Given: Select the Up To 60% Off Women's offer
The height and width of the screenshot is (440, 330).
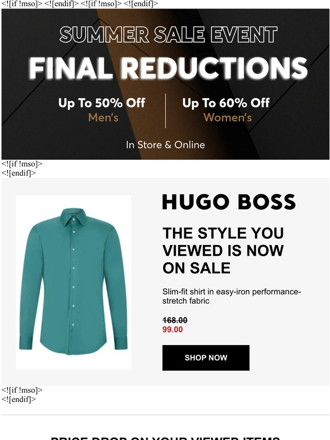Looking at the screenshot, I should pyautogui.click(x=226, y=110).
